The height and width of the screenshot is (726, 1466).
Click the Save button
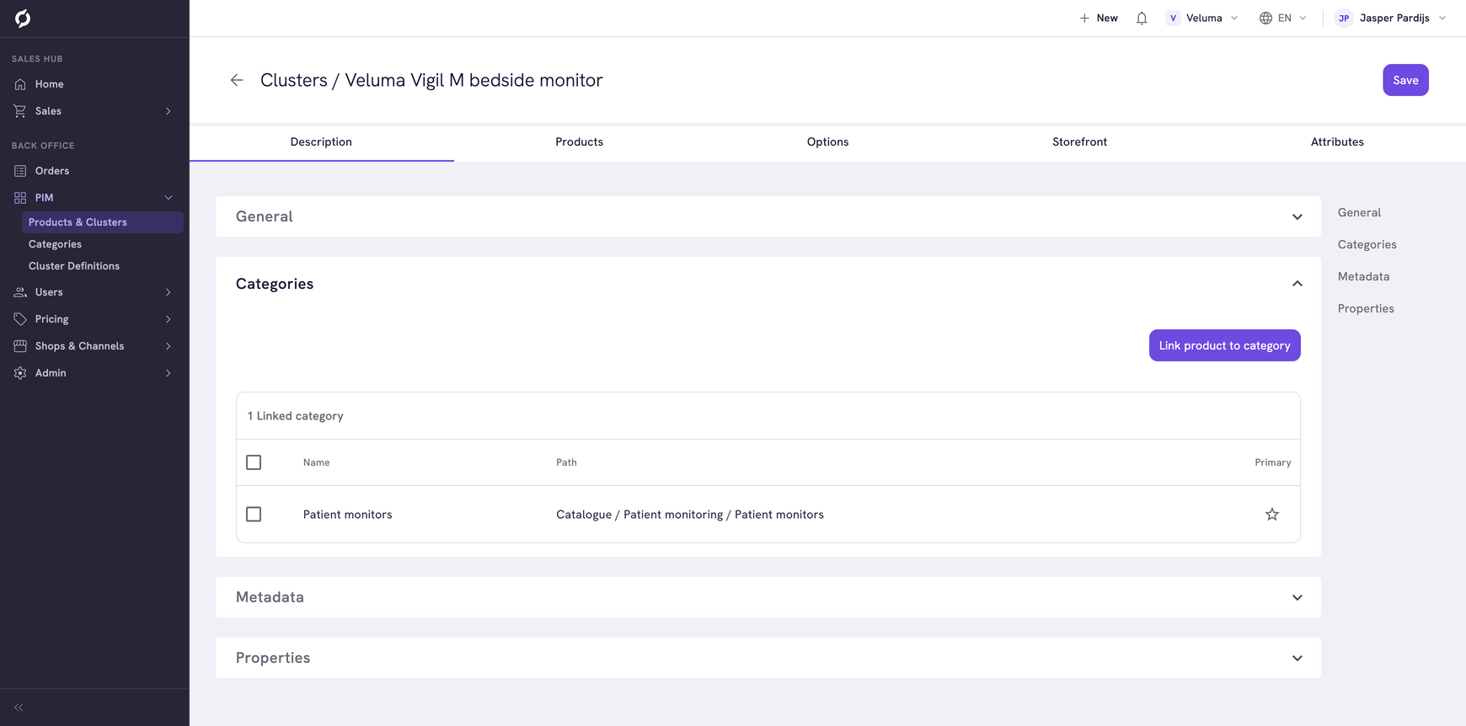pos(1405,80)
